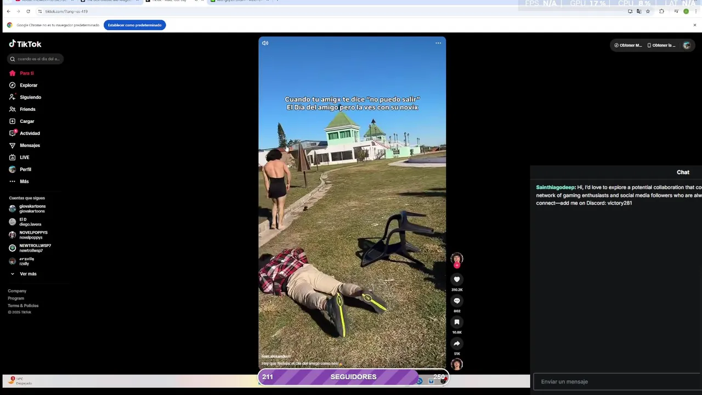Open the Friends page
The image size is (702, 395).
[22, 109]
